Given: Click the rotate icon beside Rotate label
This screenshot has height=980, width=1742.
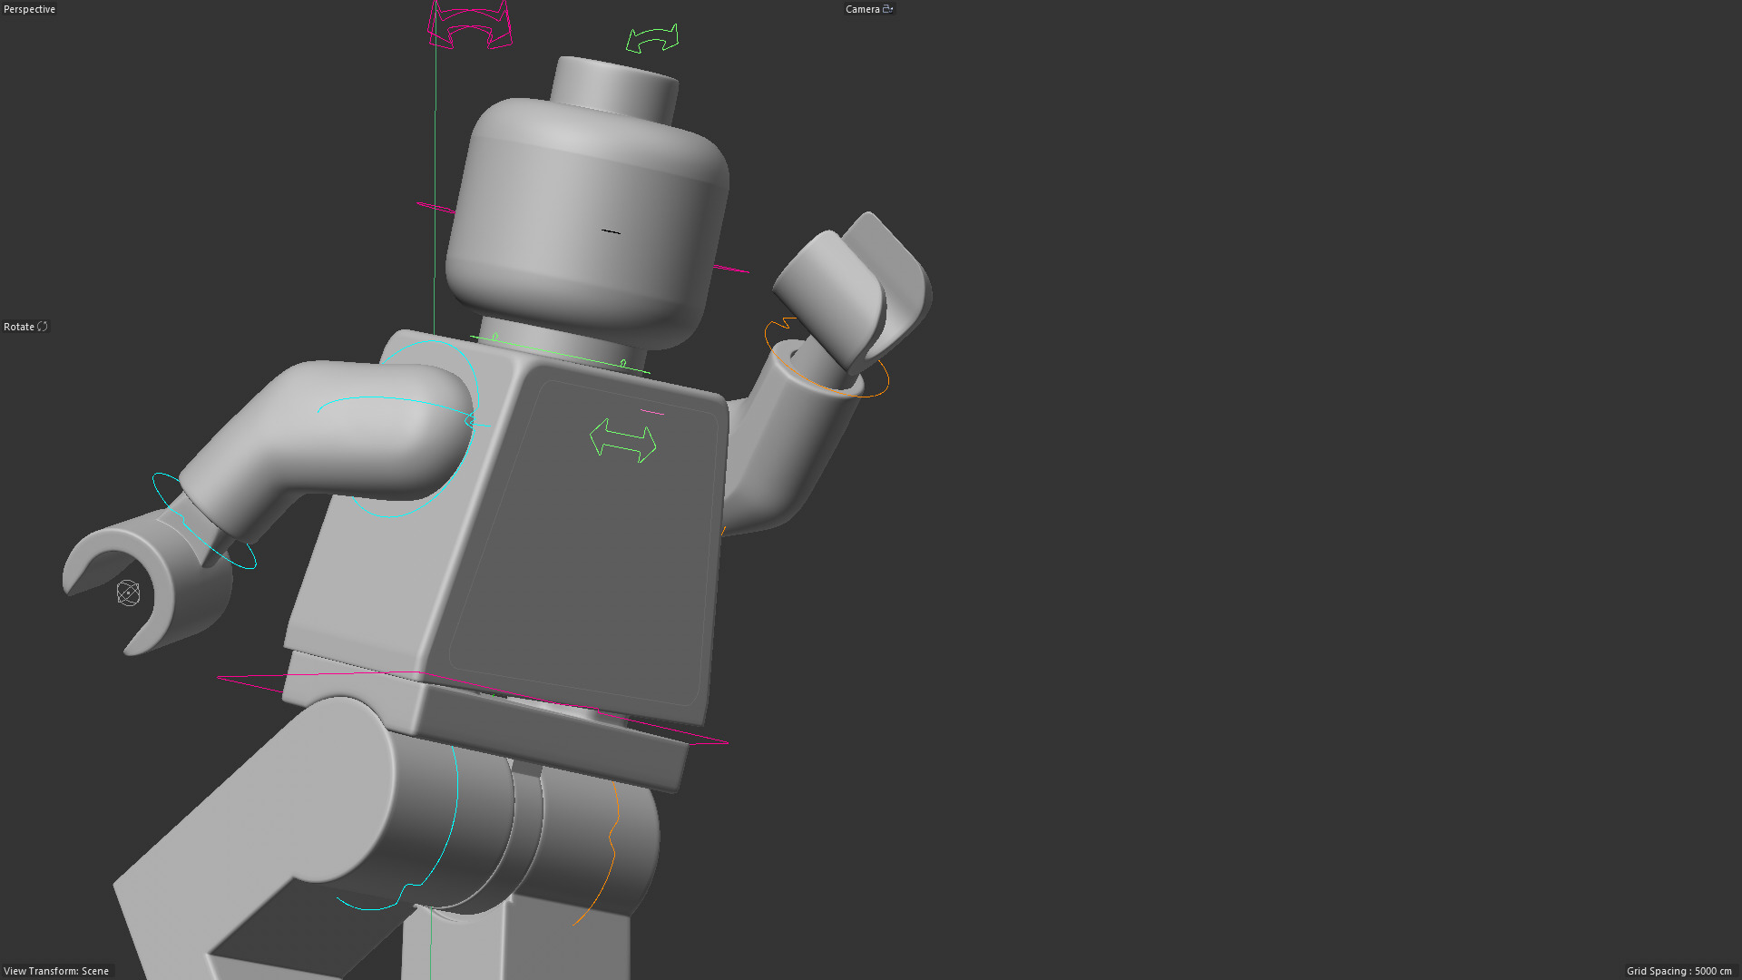Looking at the screenshot, I should [x=43, y=327].
